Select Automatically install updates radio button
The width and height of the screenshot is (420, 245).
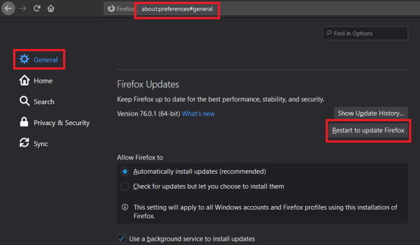(125, 171)
